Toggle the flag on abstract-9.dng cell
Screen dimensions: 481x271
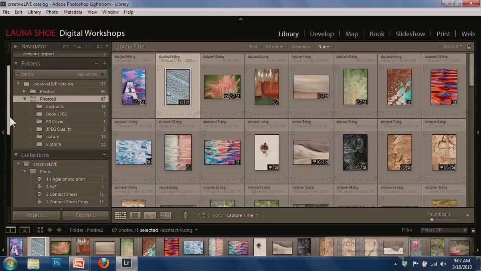(x=160, y=68)
